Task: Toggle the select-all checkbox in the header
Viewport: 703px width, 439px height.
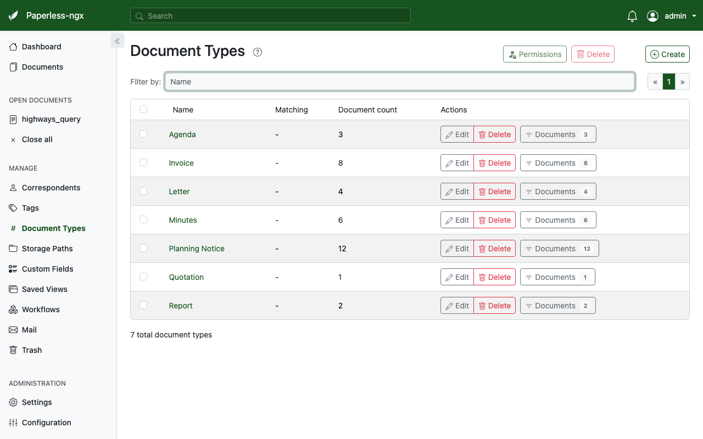Action: point(143,109)
